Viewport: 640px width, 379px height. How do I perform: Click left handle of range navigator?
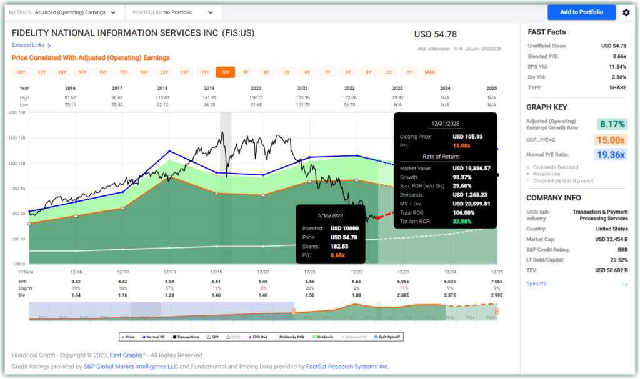(x=294, y=312)
